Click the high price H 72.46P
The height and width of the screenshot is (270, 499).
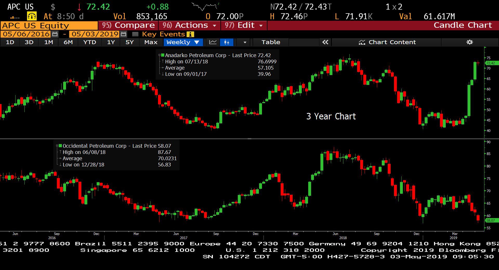pyautogui.click(x=289, y=17)
